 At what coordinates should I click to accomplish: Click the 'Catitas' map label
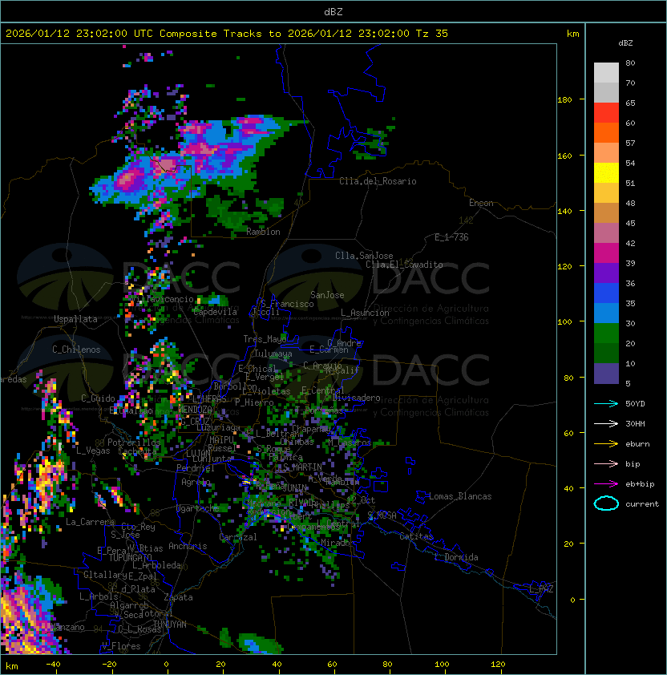[x=416, y=536]
